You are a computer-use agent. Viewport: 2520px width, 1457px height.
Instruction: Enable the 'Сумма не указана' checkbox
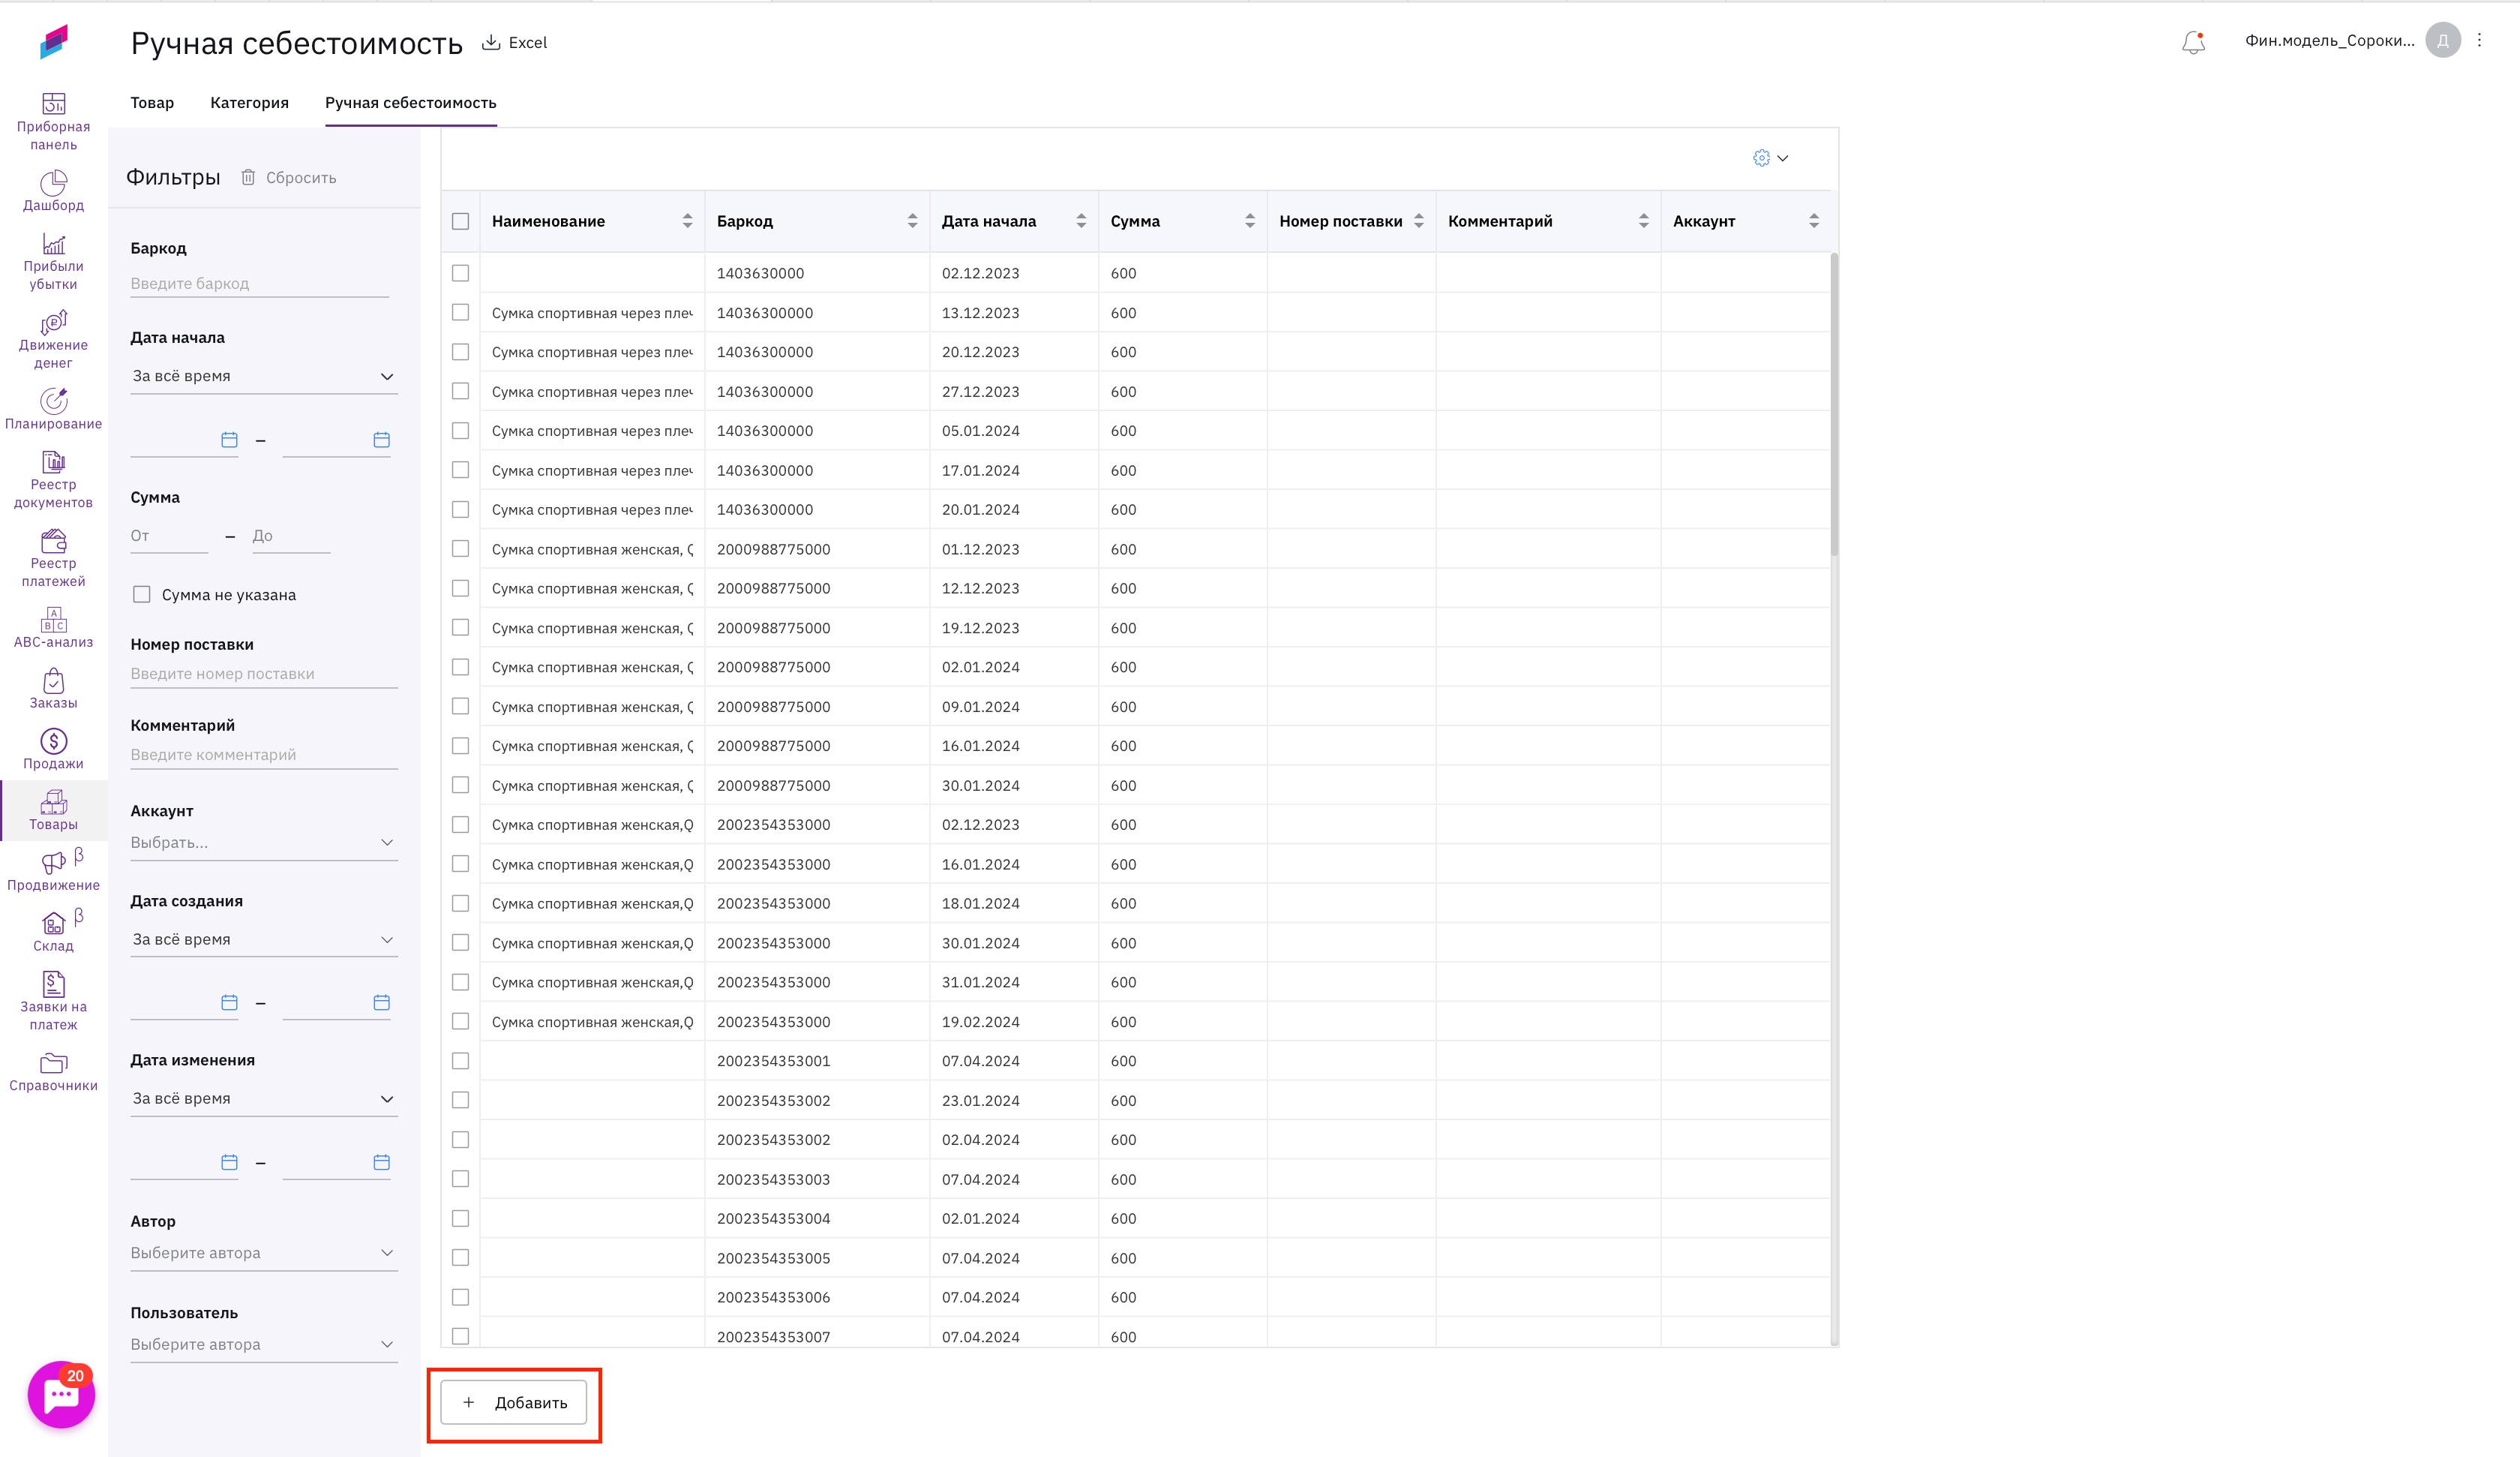(142, 594)
